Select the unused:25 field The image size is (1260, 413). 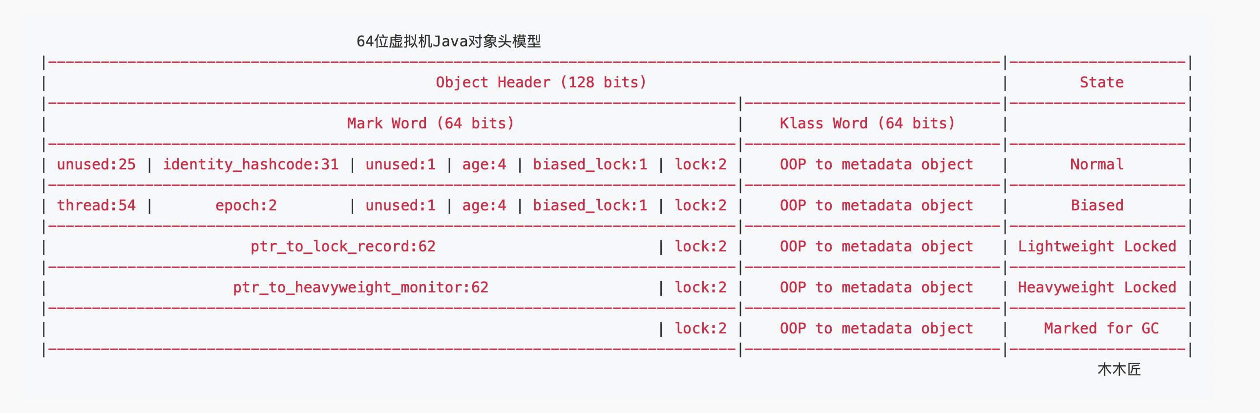[x=96, y=164]
